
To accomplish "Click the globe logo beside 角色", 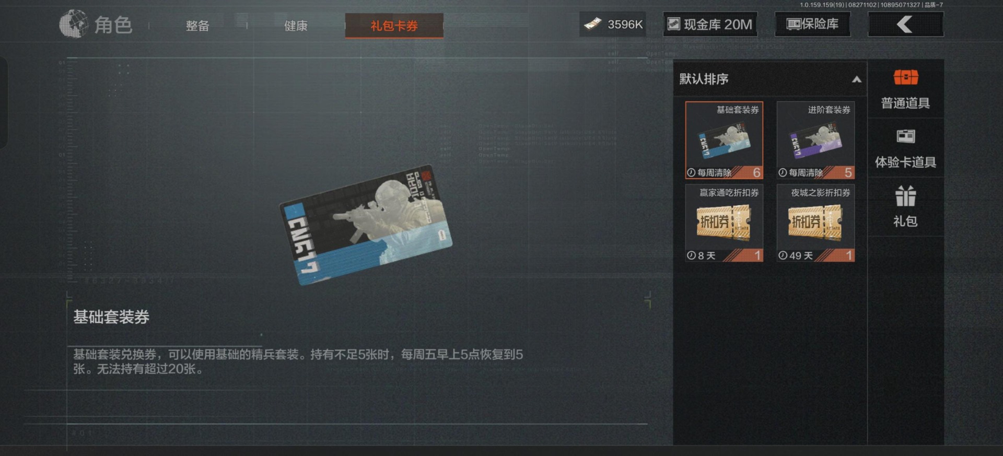I will [x=74, y=24].
